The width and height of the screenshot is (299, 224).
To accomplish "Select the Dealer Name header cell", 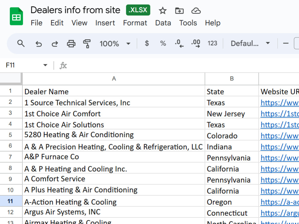I will click(x=114, y=91).
